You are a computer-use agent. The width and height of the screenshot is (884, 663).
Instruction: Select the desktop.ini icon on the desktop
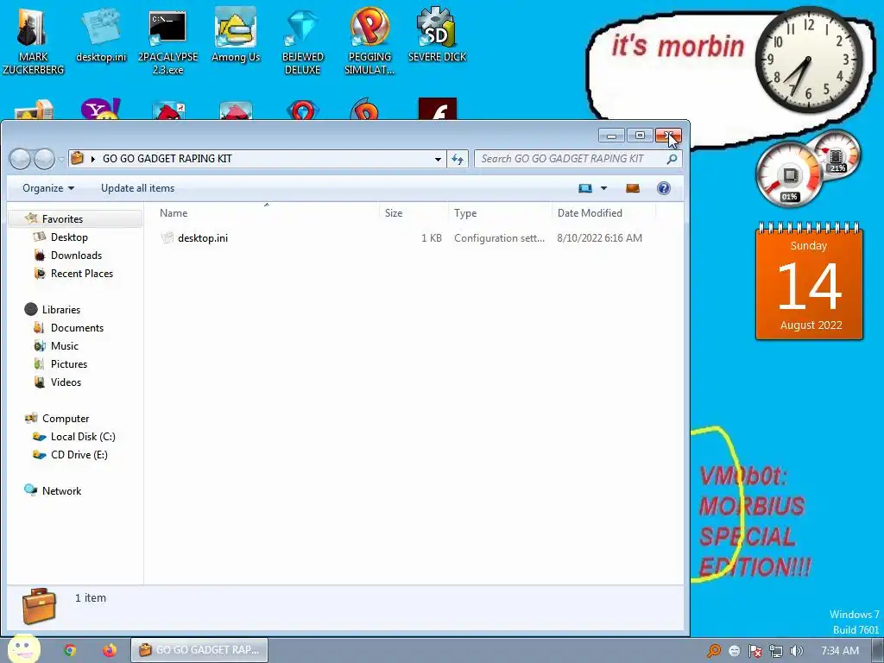tap(101, 36)
